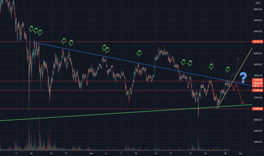Click the 24000.00 price axis value

click(x=258, y=142)
